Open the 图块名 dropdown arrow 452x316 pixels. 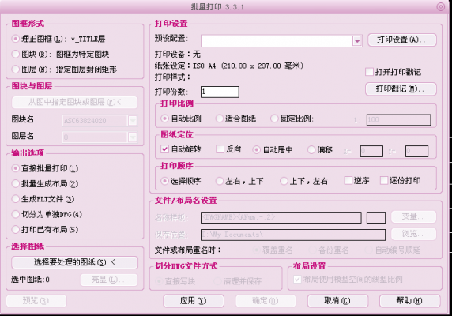tap(133, 121)
